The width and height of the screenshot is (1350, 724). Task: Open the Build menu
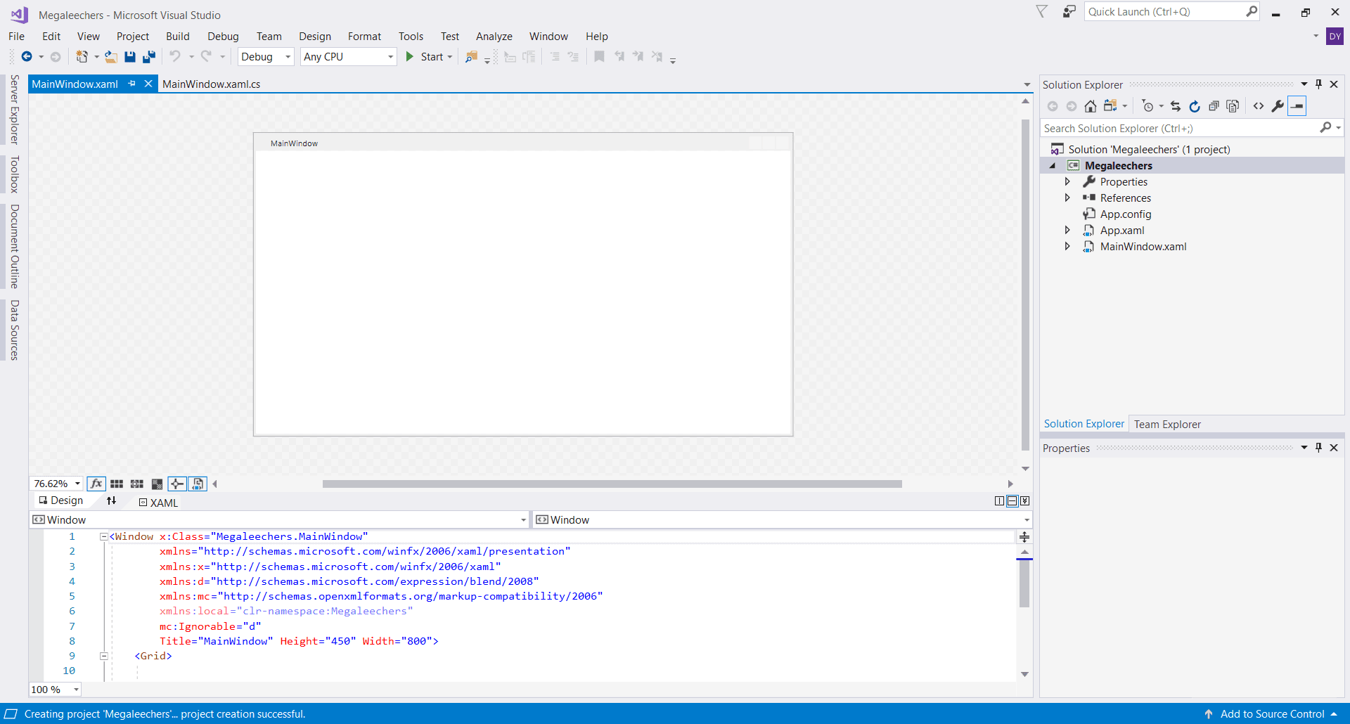coord(178,37)
